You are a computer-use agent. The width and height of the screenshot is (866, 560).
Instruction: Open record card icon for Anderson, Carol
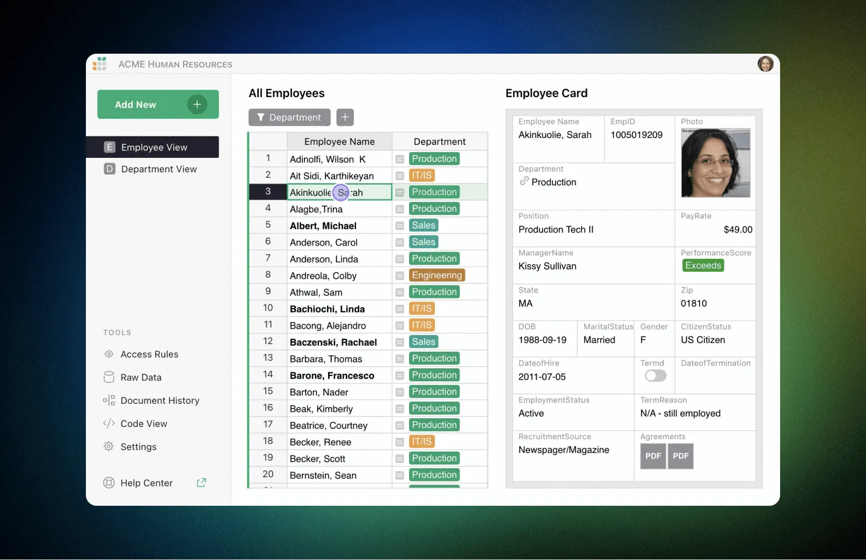(400, 243)
